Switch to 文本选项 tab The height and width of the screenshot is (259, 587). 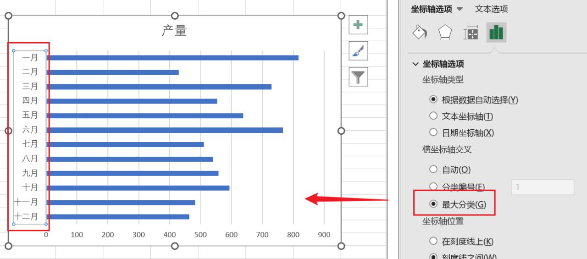[491, 9]
